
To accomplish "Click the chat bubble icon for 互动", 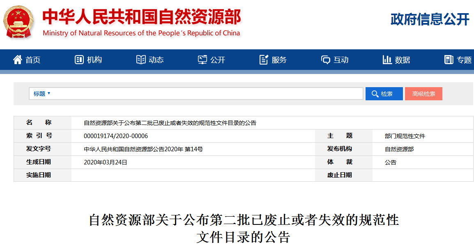I will tap(325, 60).
